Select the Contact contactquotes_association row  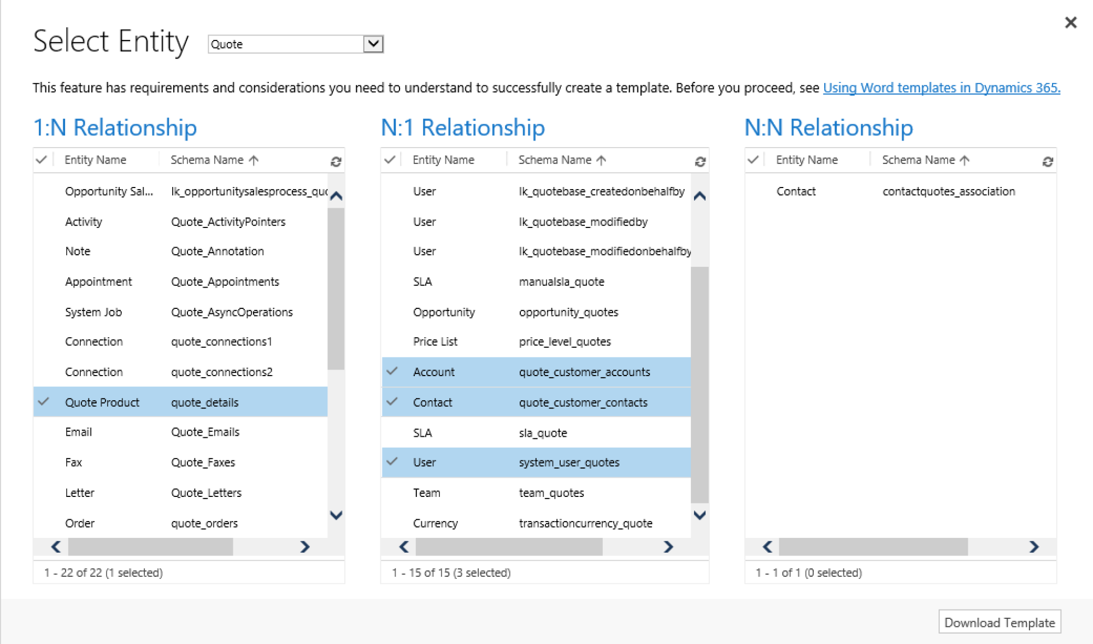click(x=900, y=191)
